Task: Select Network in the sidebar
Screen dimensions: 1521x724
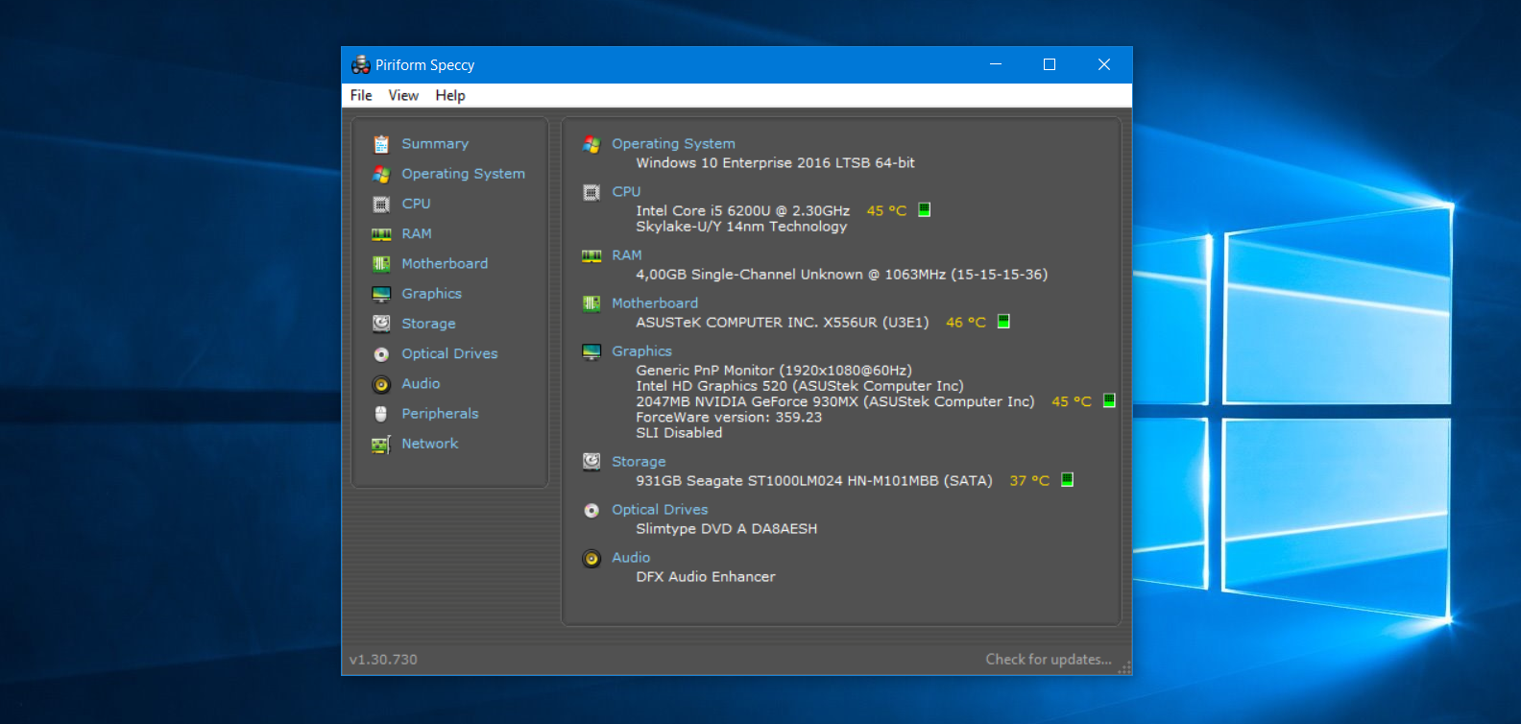Action: 429,444
